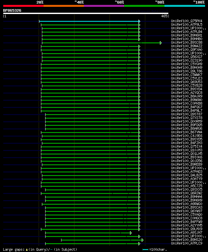
Task: Select the UniRef100_B4FZH3 label
Action: click(187, 143)
